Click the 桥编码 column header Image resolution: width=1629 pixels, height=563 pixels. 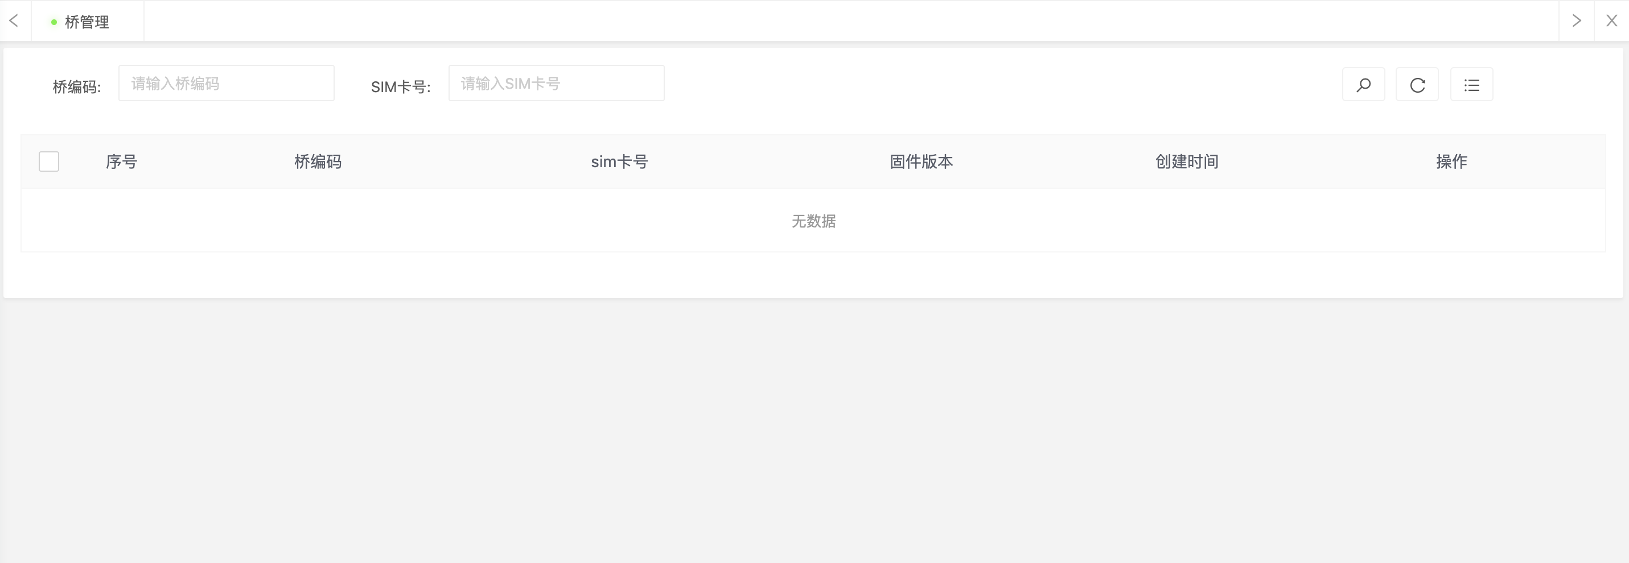(318, 162)
